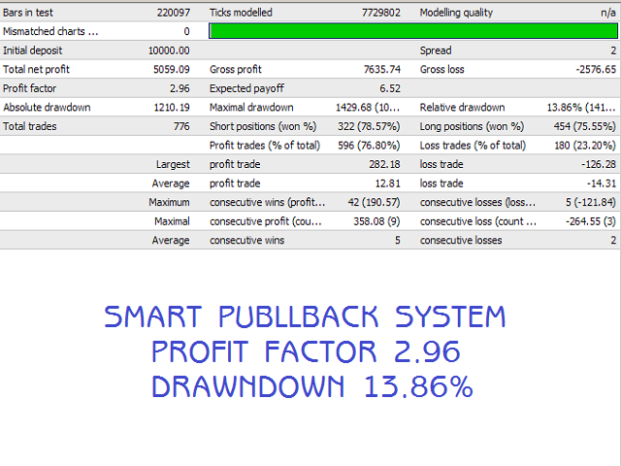The width and height of the screenshot is (621, 466).
Task: Click the 'Maximal' row label
Action: click(172, 221)
